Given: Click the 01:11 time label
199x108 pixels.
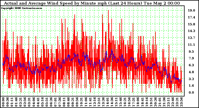Looking at the screenshot, I should click(x=12, y=102).
